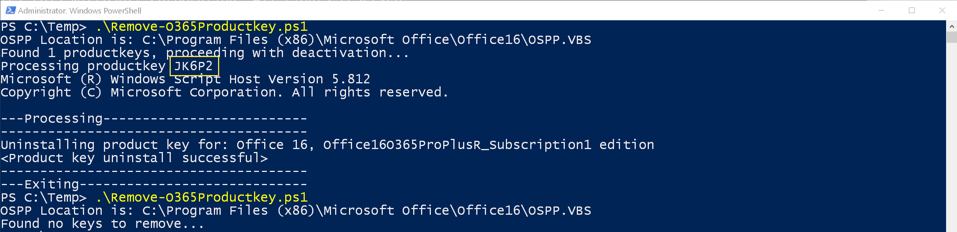Minimize the PowerShell window
The width and height of the screenshot is (957, 232).
(882, 11)
